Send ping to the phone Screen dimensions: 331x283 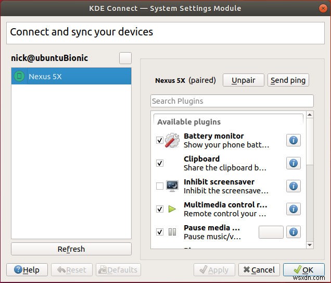(288, 80)
